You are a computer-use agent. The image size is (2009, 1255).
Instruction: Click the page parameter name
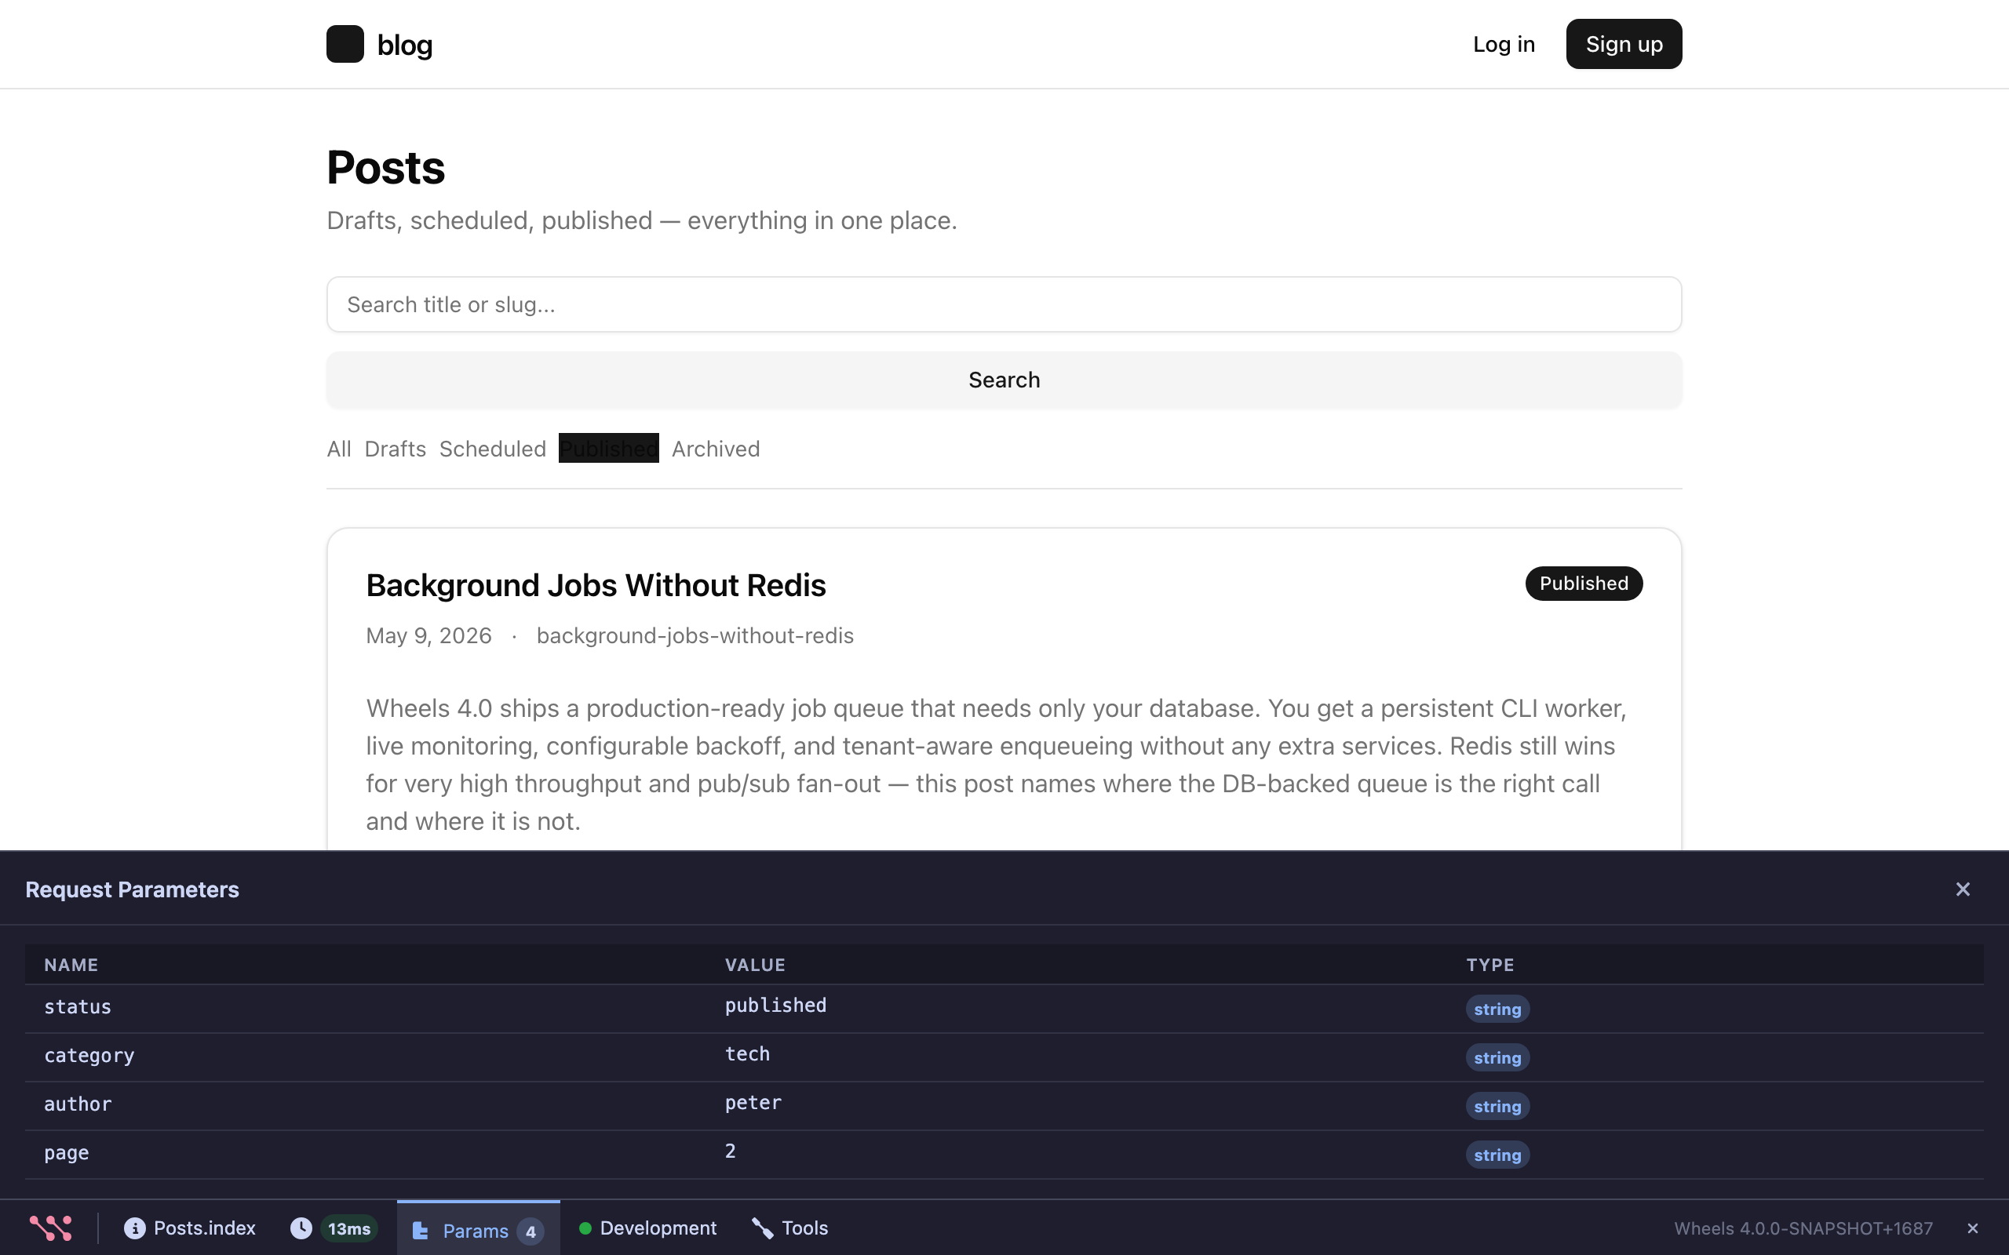pyautogui.click(x=67, y=1153)
